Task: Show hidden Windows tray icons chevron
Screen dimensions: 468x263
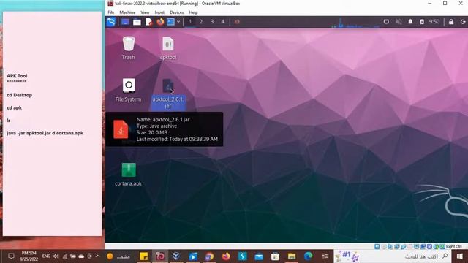Action: click(x=97, y=256)
